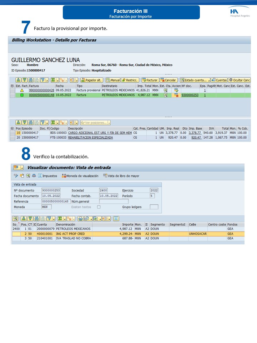Click the Cuentas toolbar button
The width and height of the screenshot is (257, 343).
pyautogui.click(x=219, y=80)
